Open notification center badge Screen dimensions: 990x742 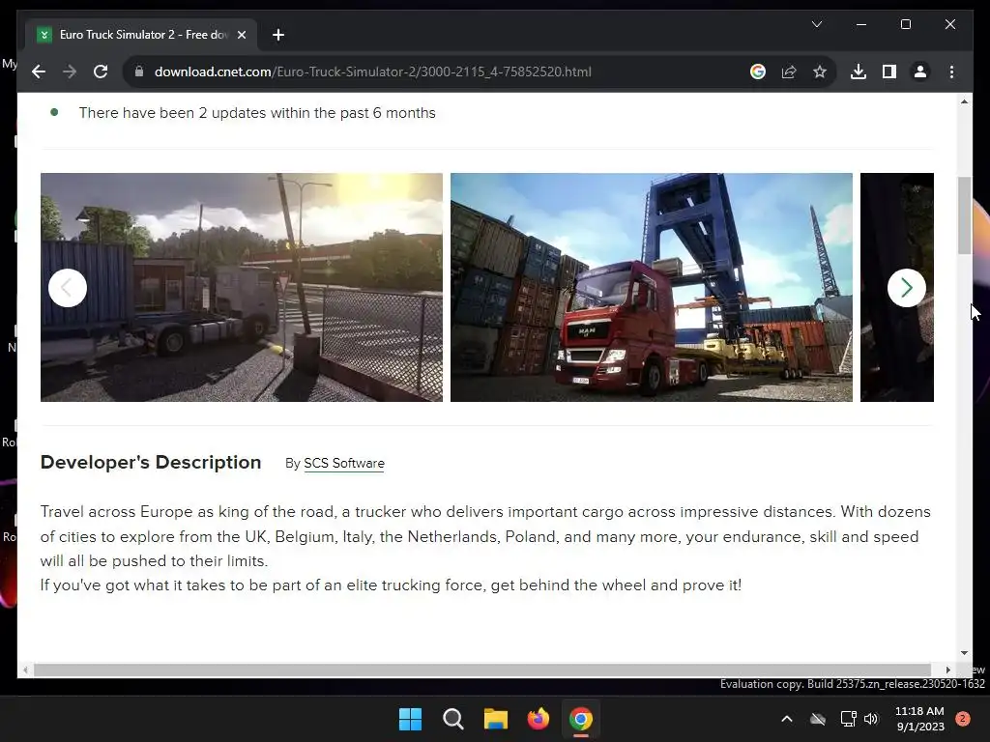coord(962,719)
